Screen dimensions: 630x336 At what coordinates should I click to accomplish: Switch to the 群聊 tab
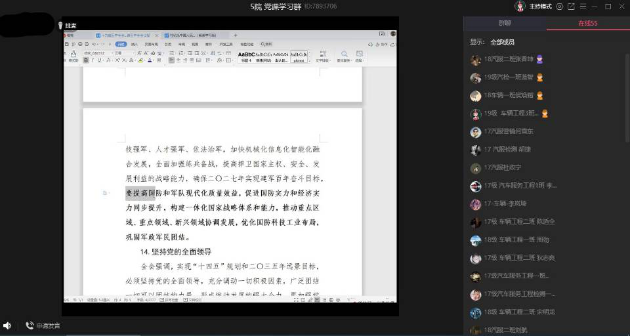pos(505,23)
